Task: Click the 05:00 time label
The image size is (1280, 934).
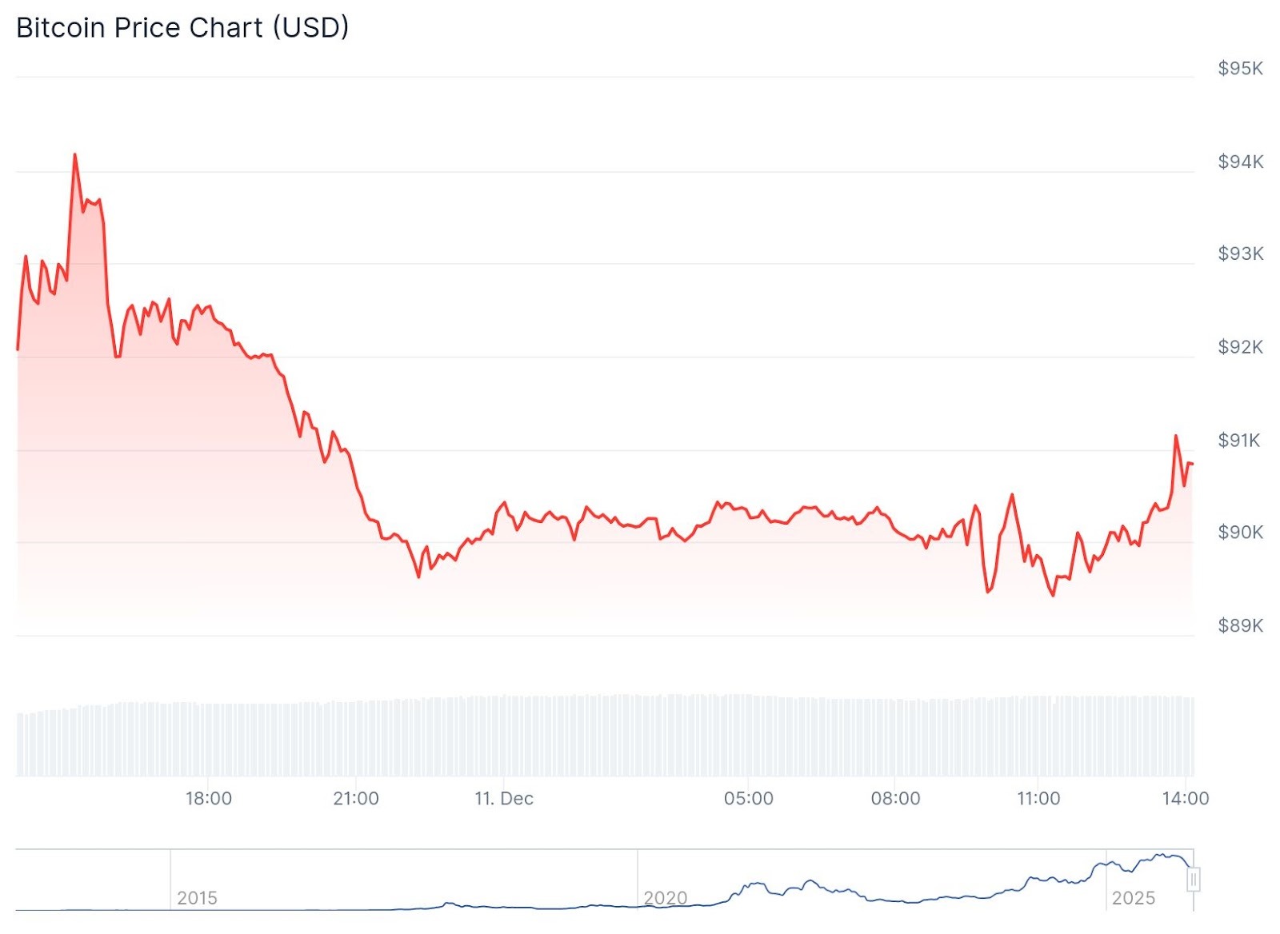Action: (x=748, y=798)
